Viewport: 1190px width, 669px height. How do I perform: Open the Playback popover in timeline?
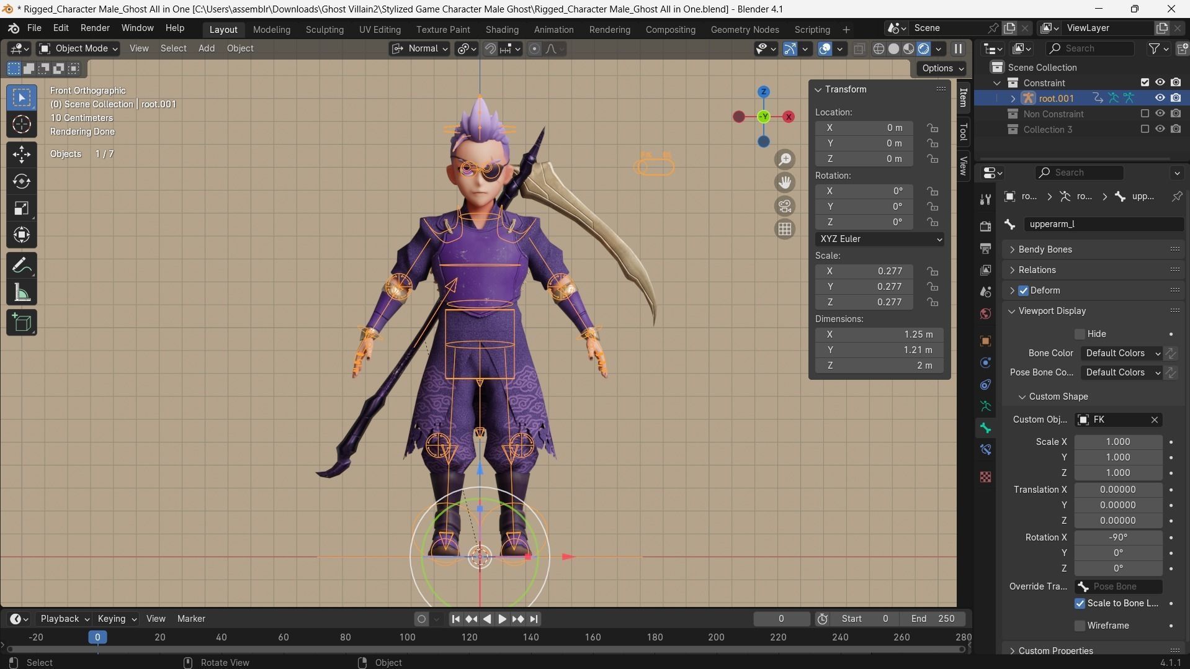click(64, 619)
